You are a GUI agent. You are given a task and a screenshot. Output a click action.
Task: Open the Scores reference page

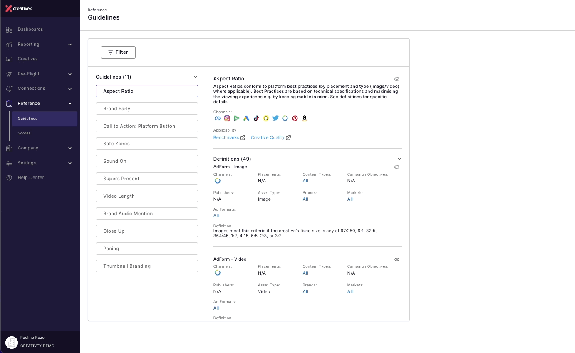click(x=24, y=133)
